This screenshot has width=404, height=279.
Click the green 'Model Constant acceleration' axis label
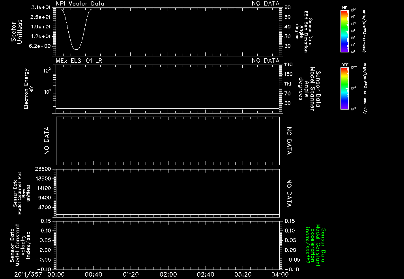pyautogui.click(x=315, y=246)
